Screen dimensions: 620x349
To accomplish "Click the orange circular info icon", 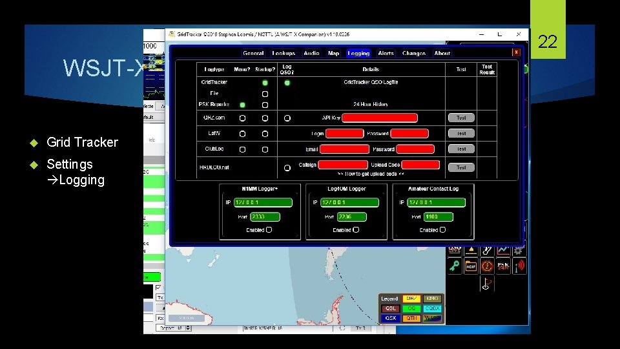I will (x=487, y=266).
